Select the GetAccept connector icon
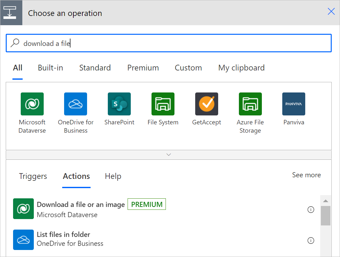This screenshot has width=340, height=257. pyautogui.click(x=206, y=104)
